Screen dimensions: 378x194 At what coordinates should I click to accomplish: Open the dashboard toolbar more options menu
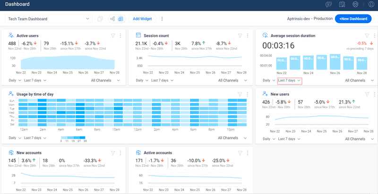pos(162,19)
